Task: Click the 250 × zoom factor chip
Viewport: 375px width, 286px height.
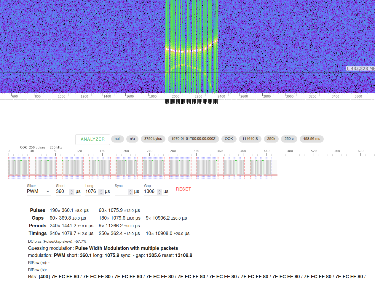Action: tap(289, 139)
